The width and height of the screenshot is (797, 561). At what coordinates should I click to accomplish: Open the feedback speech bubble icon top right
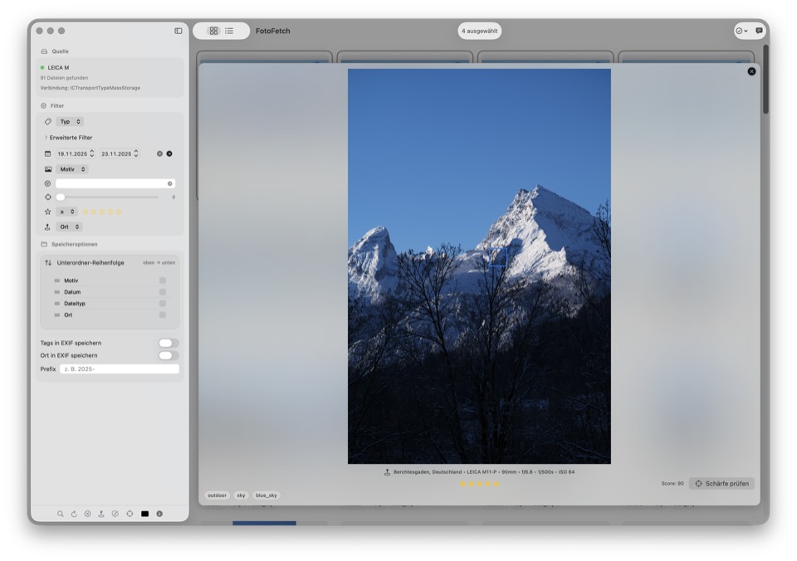758,31
